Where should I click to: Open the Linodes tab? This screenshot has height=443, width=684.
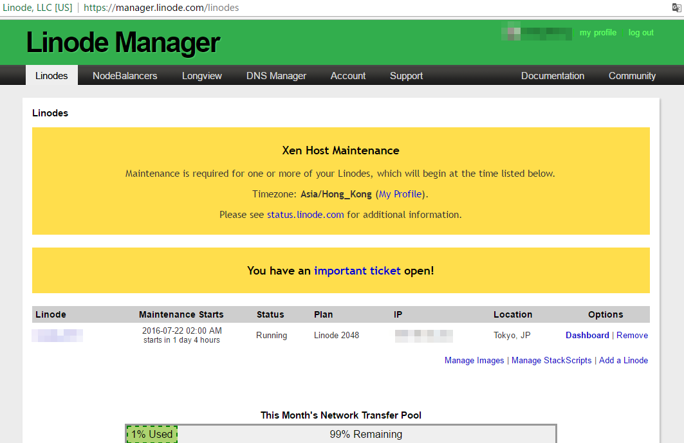click(51, 75)
